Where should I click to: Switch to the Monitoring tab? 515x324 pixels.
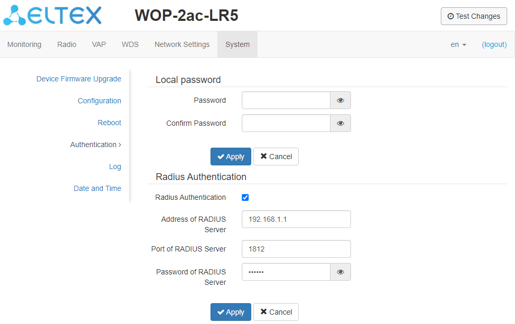[x=24, y=44]
